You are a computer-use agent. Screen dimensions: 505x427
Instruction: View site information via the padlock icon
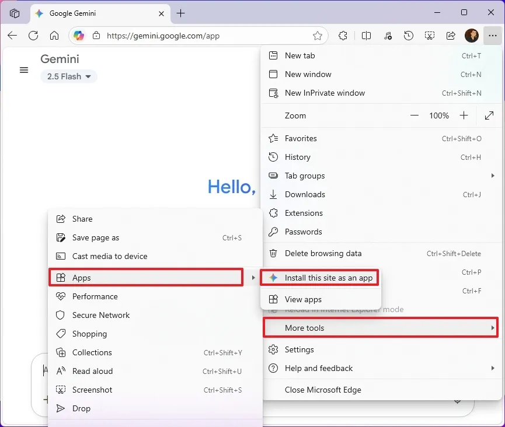(96, 36)
